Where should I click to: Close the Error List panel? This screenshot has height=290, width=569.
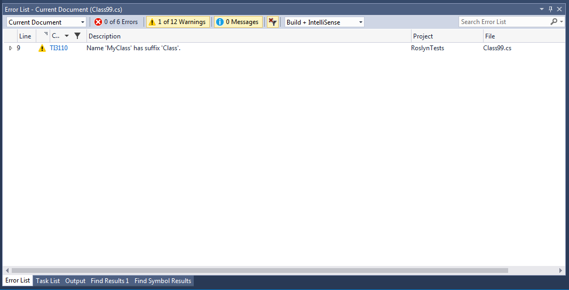pos(559,9)
